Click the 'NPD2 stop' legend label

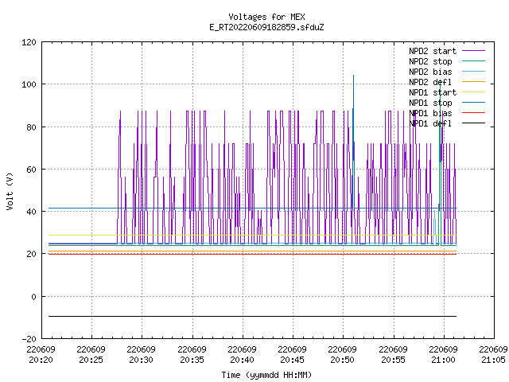(x=430, y=61)
